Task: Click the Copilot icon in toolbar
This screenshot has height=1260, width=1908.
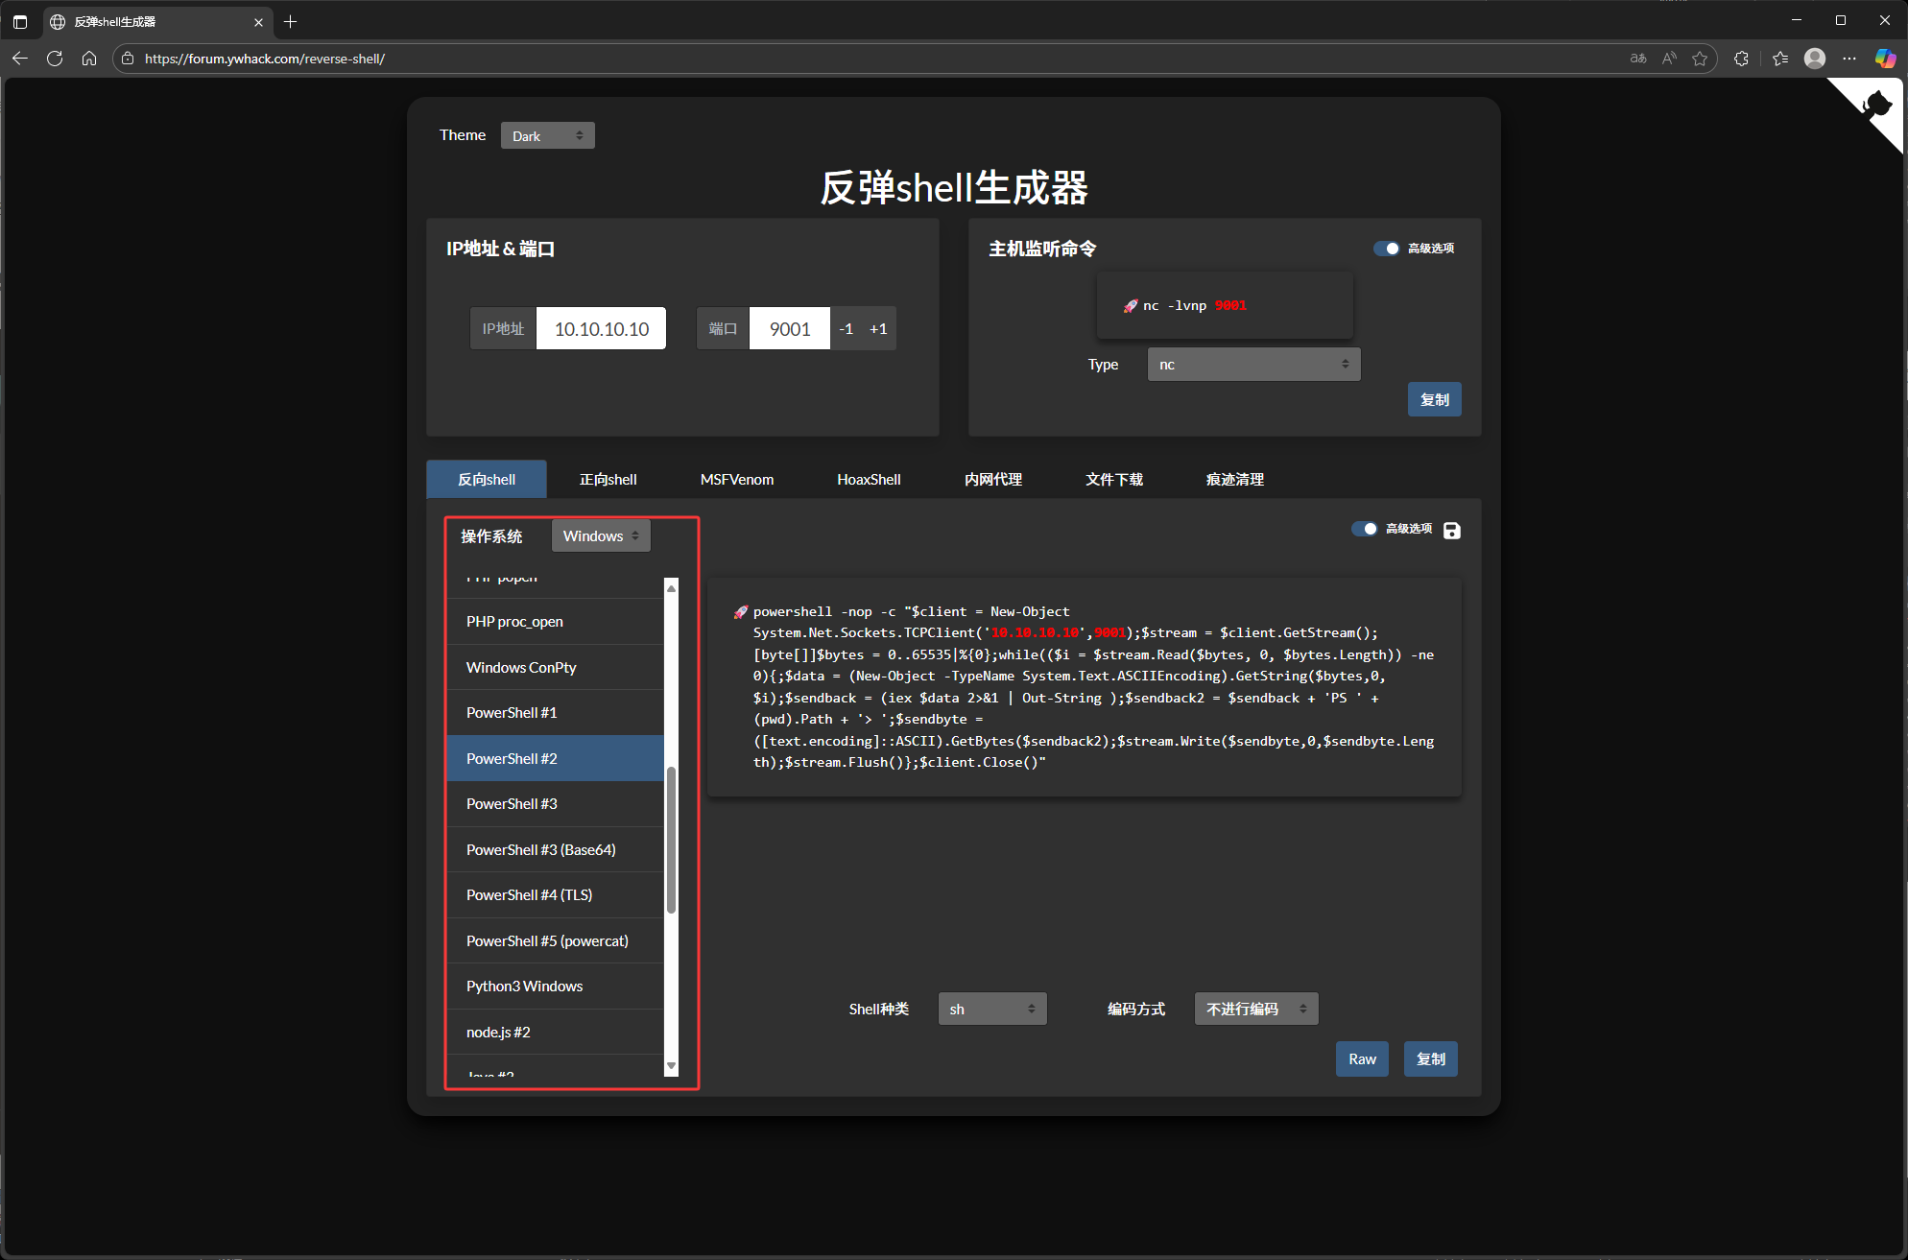Action: 1885,59
